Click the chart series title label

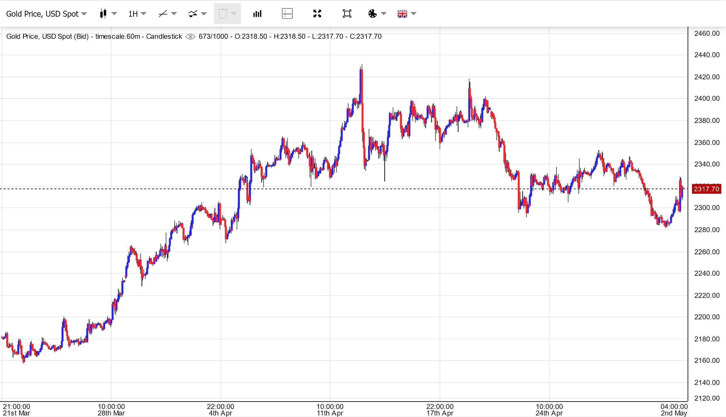tap(94, 37)
